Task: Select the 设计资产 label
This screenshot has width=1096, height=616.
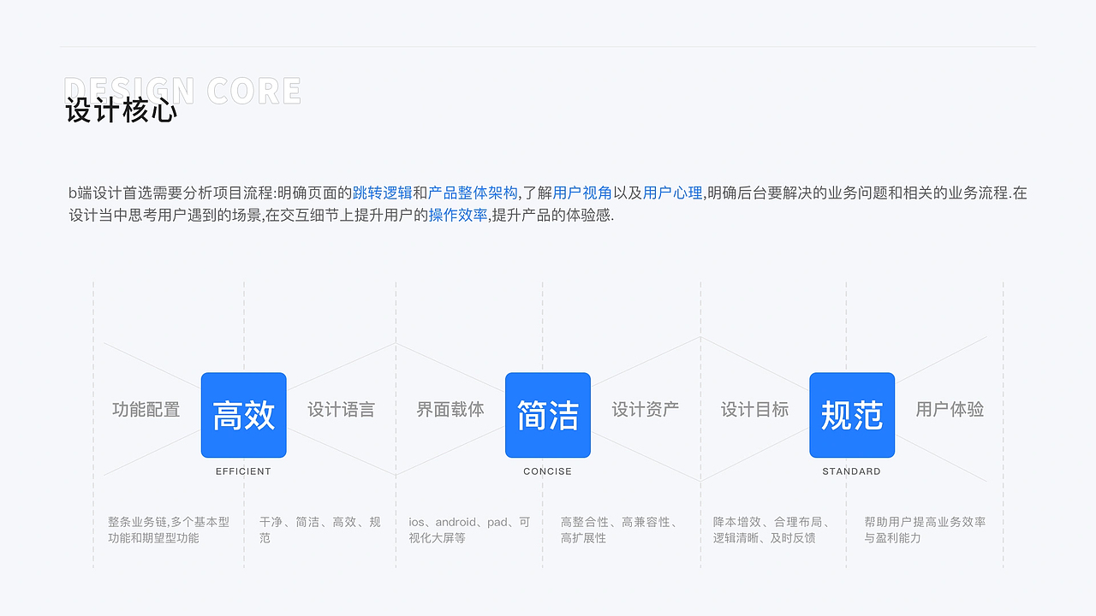Action: [x=646, y=410]
